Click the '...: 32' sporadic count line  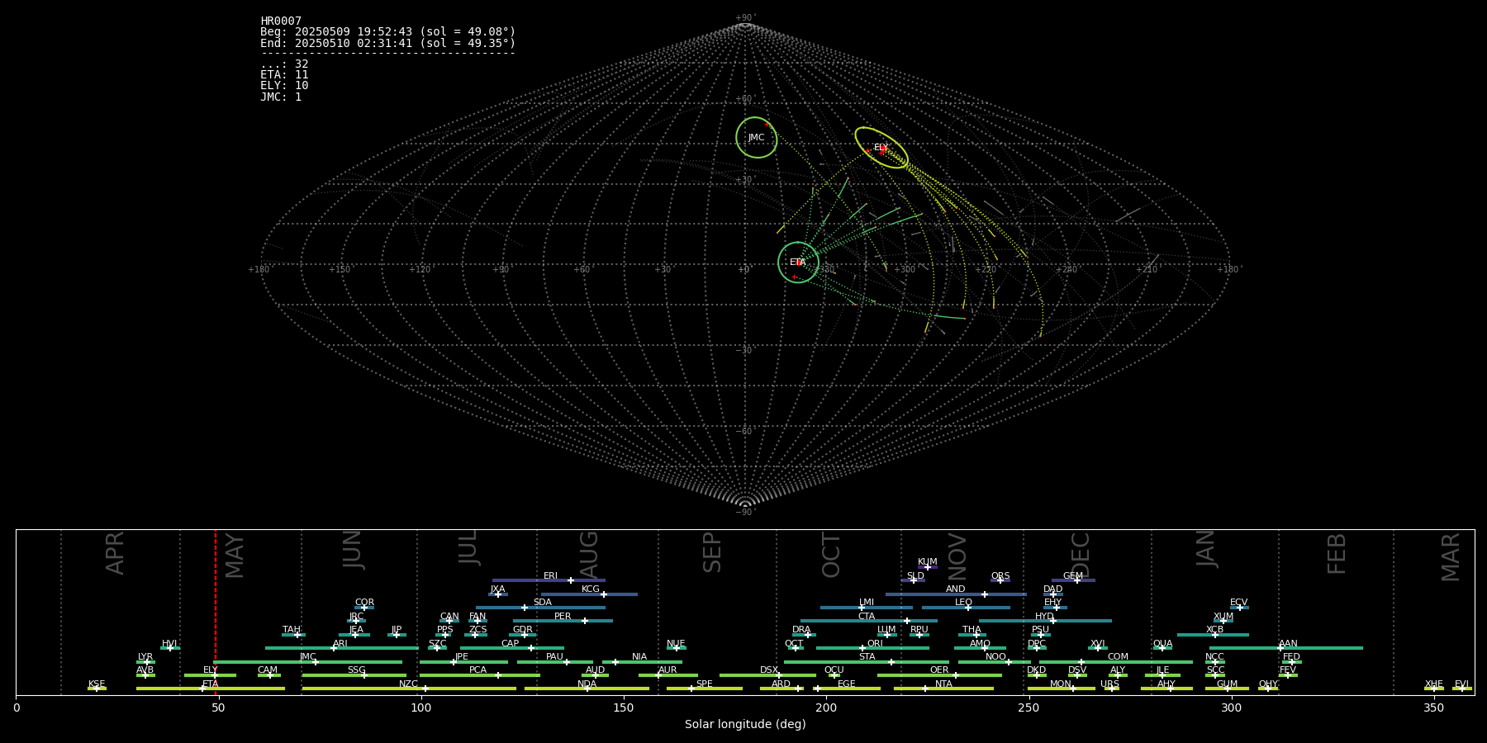click(284, 64)
